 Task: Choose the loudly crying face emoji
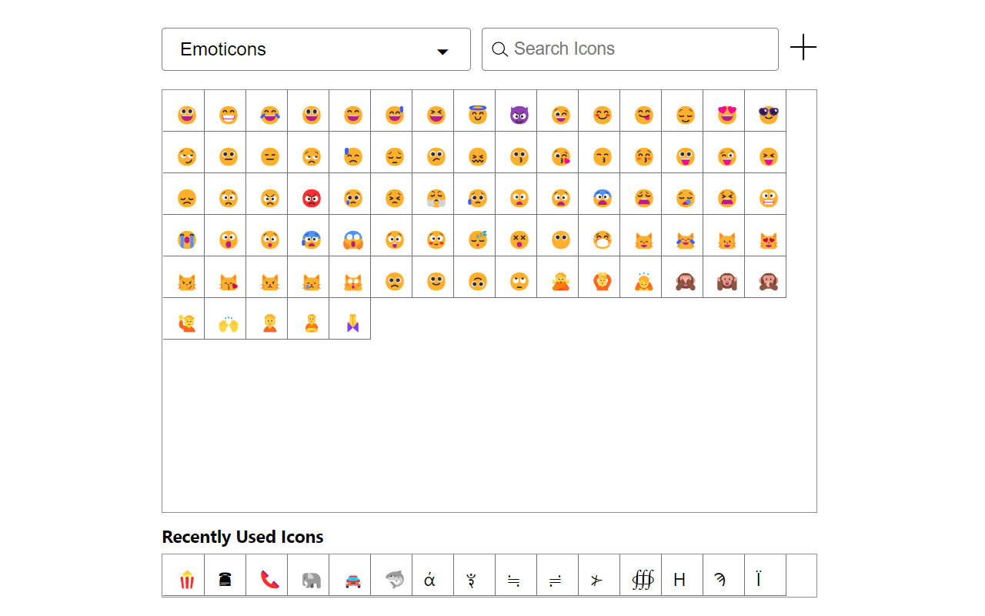coord(184,238)
